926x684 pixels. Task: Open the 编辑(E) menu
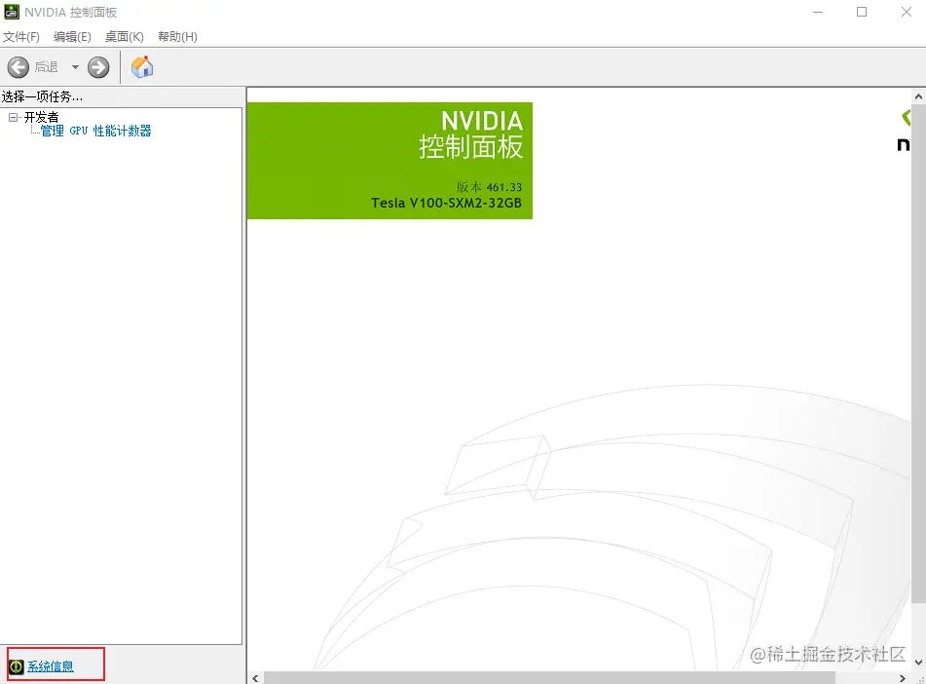[x=72, y=37]
